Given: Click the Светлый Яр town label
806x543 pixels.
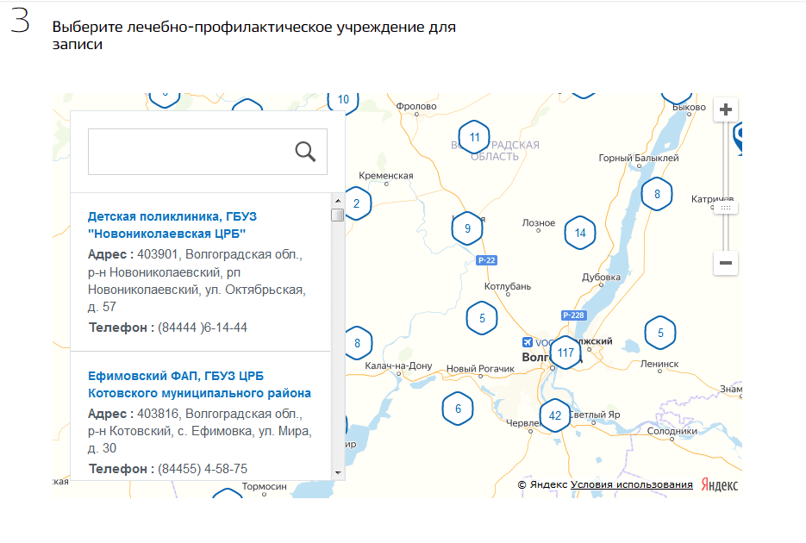Looking at the screenshot, I should tap(595, 415).
